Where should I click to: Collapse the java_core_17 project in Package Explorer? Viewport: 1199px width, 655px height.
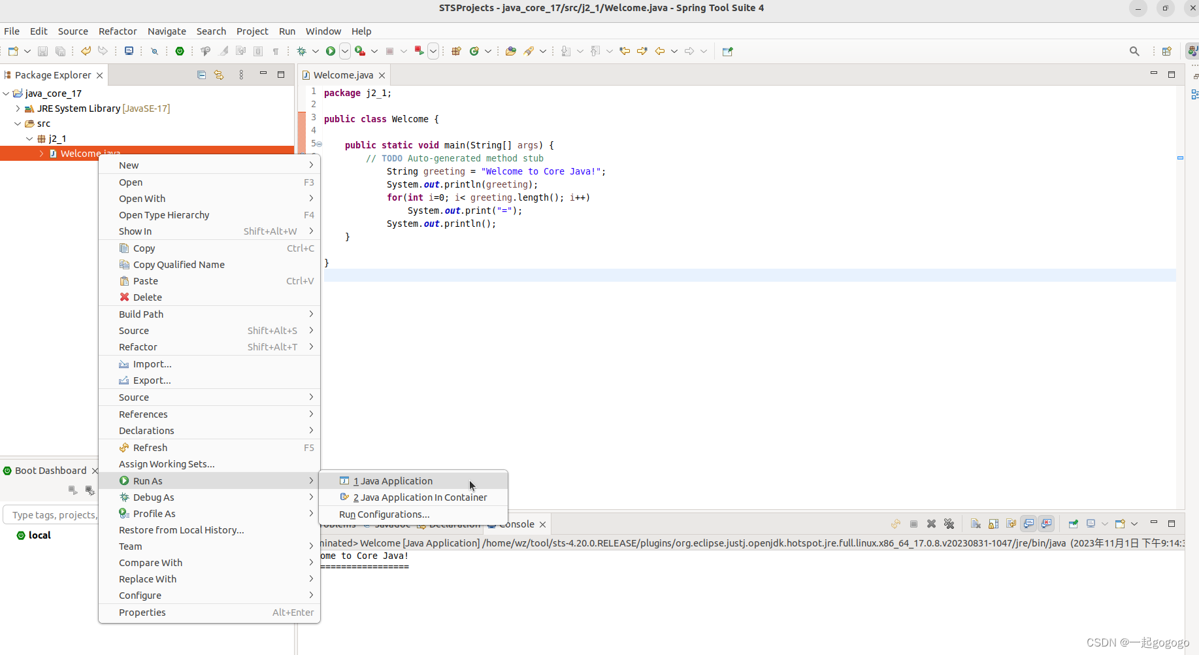[x=6, y=93]
